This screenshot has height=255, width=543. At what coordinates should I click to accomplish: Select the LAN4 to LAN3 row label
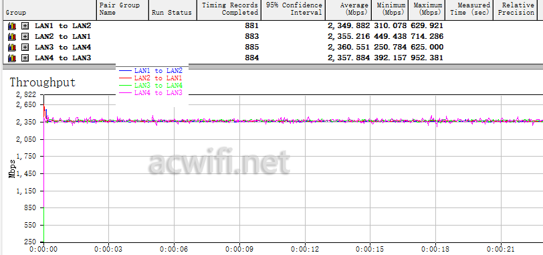tap(63, 58)
